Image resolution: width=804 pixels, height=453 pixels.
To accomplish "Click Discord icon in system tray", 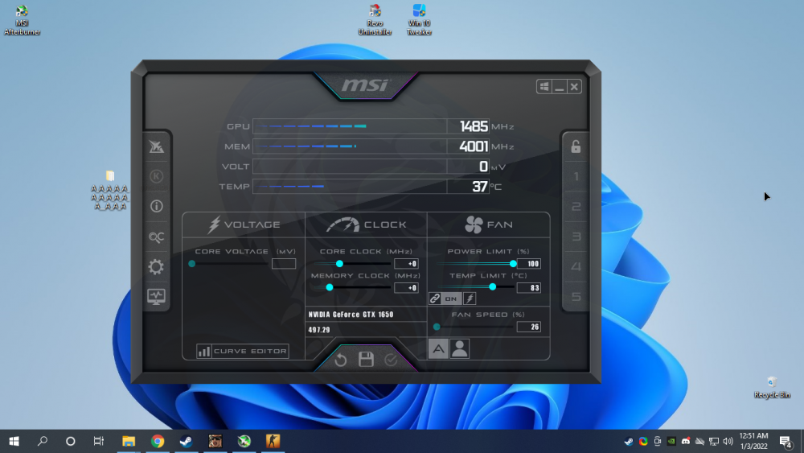I will pos(686,441).
